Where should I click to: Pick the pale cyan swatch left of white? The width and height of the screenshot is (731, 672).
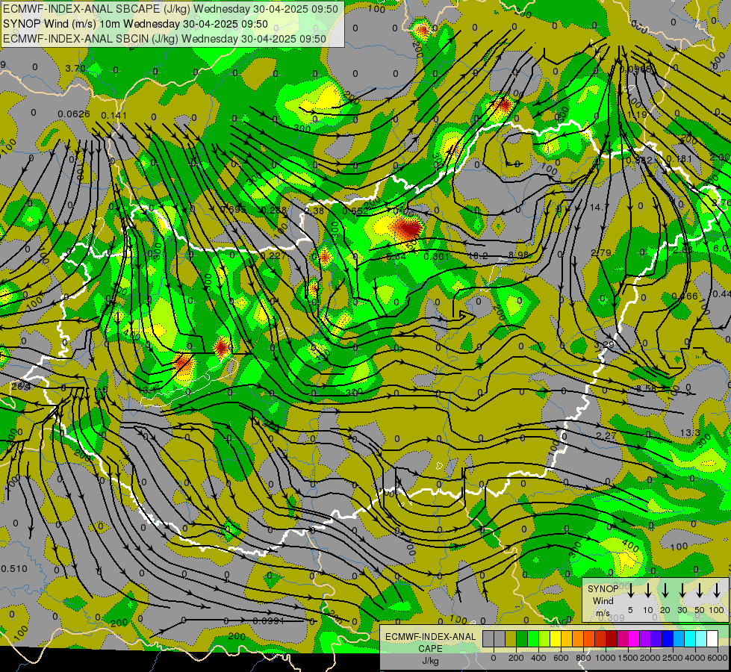click(701, 639)
